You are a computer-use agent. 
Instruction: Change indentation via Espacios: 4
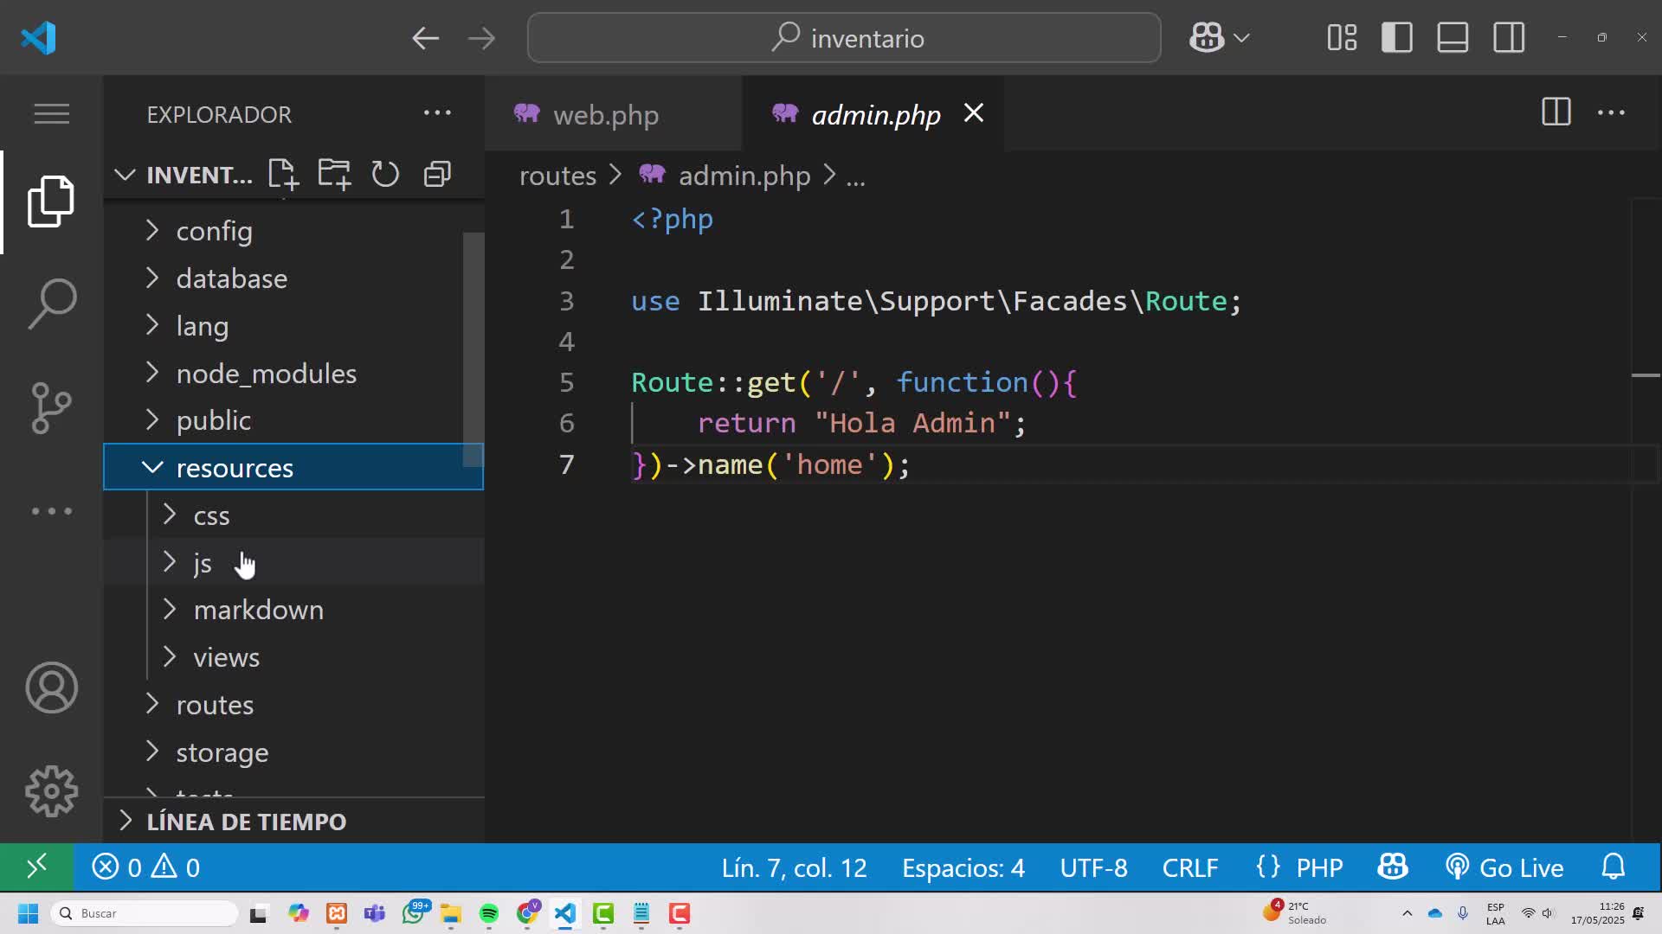tap(963, 867)
